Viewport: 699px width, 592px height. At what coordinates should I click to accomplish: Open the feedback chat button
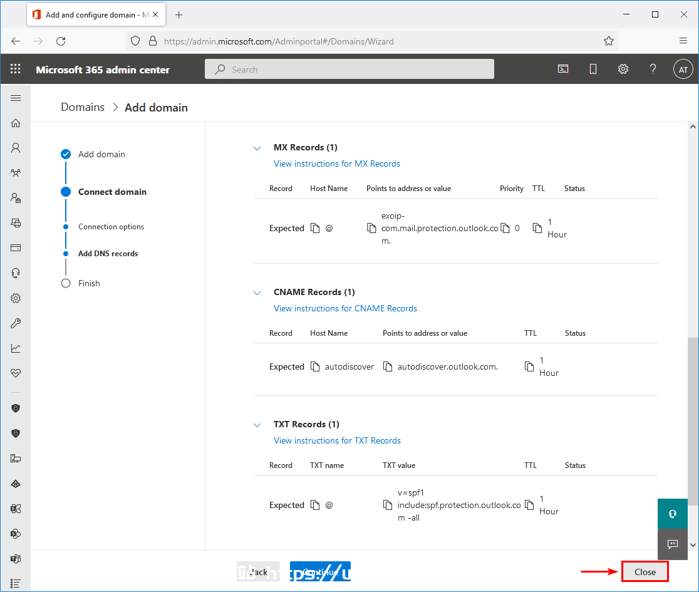coord(672,544)
